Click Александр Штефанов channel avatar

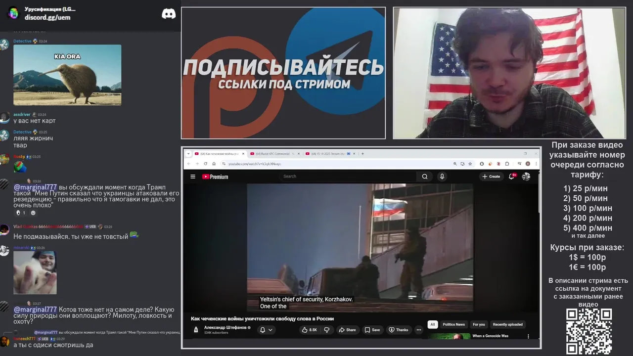point(196,330)
